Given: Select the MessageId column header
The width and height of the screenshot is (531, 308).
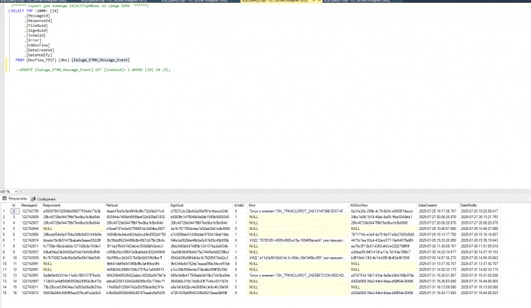Looking at the screenshot, I should tap(30, 205).
